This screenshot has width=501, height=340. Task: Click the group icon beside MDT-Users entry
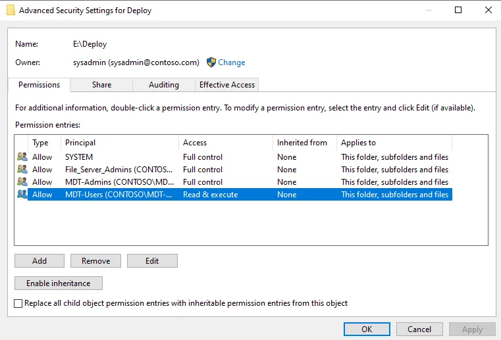point(22,195)
